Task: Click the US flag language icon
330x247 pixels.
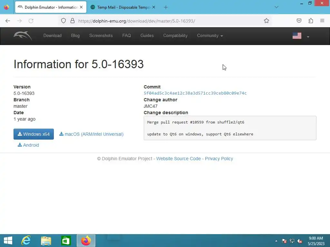Action: pos(297,36)
